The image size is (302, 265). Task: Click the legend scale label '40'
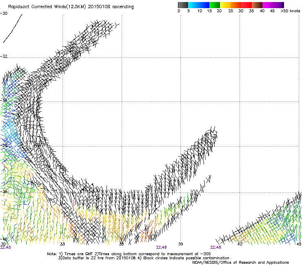[262, 11]
